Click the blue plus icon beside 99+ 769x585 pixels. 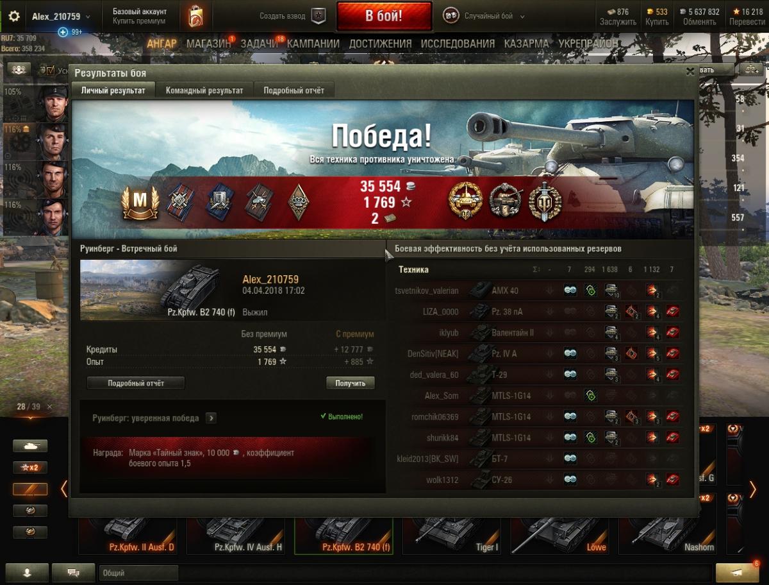tap(63, 32)
